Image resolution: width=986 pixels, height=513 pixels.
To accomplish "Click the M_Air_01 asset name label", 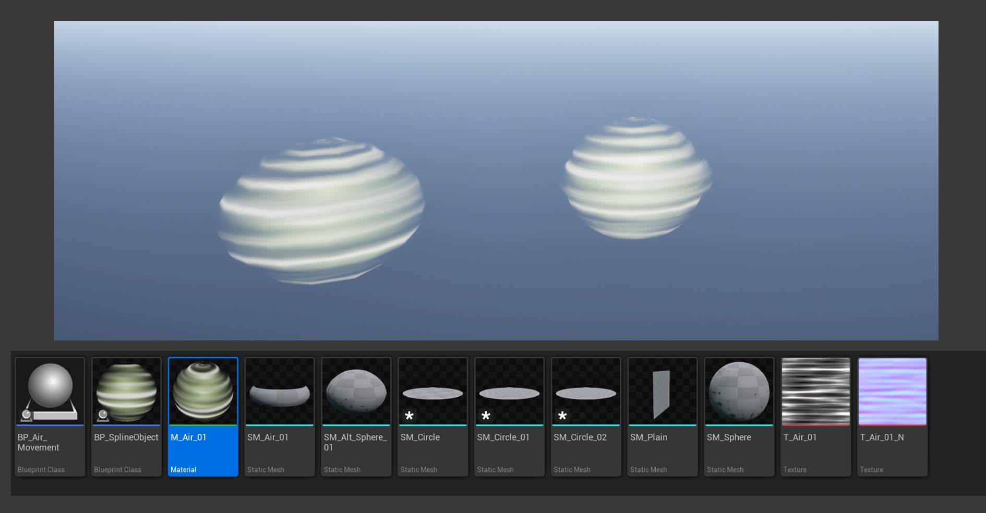I will point(188,437).
